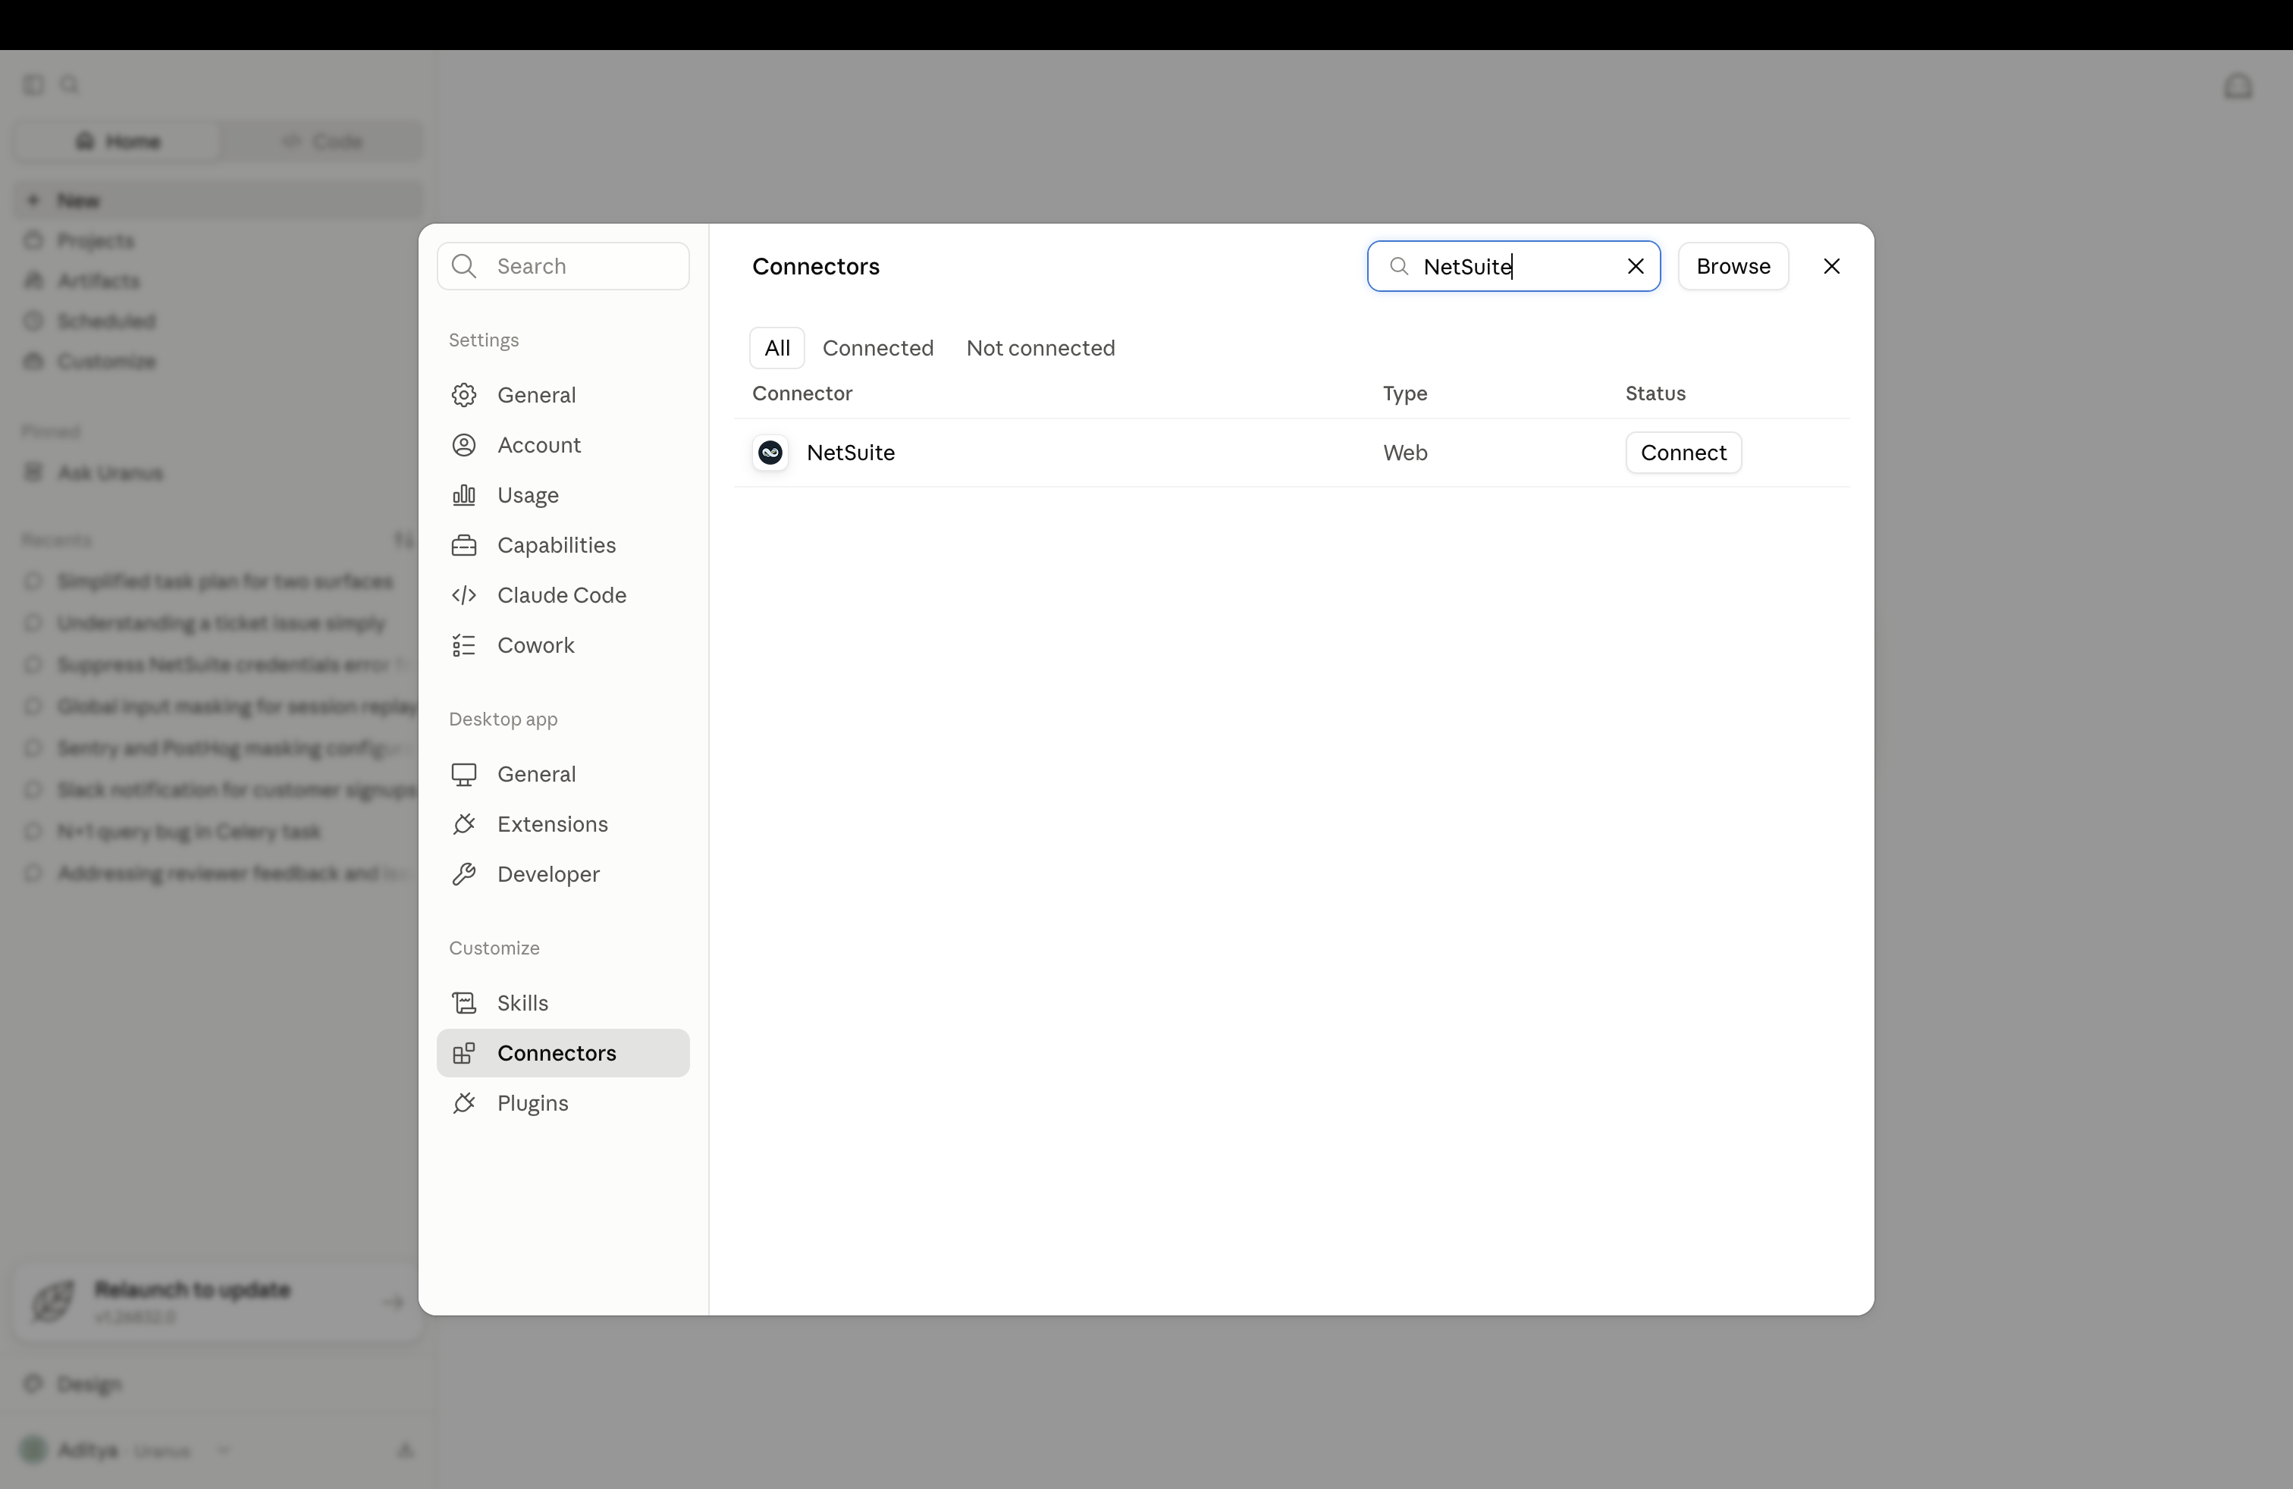This screenshot has width=2293, height=1489.
Task: Open recent chat Sentry and PostHog masking config
Action: click(x=218, y=748)
